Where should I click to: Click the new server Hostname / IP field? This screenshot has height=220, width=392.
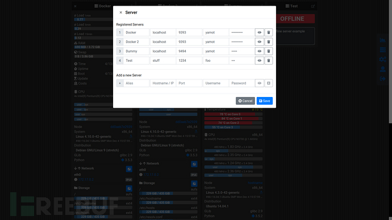162,83
